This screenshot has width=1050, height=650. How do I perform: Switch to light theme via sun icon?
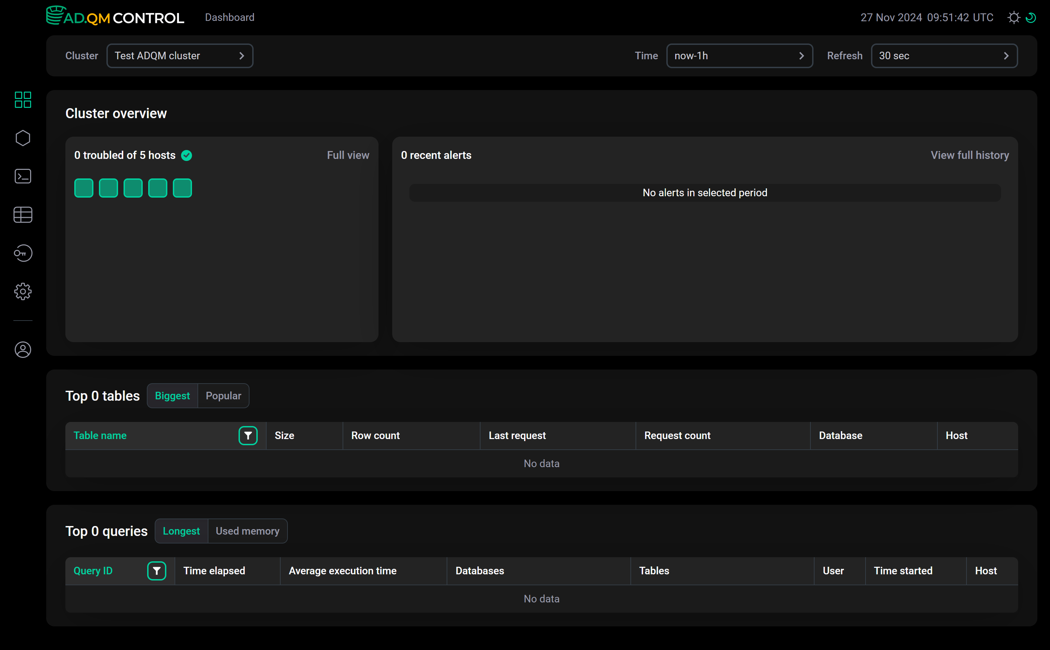pyautogui.click(x=1013, y=17)
